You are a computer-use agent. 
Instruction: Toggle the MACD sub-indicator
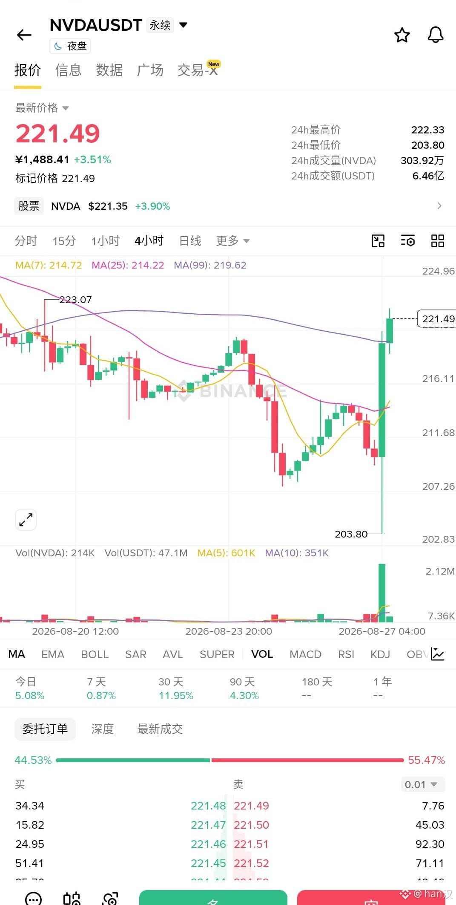305,654
